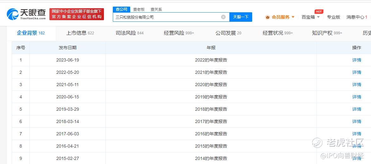Open the 百宝箱 menu
371x164 pixels.
308,17
